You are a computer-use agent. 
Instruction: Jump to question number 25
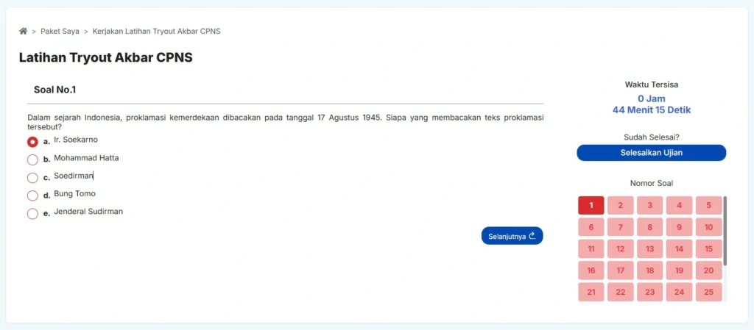pyautogui.click(x=708, y=293)
